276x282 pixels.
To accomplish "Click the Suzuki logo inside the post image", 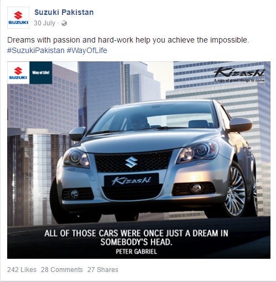I will pos(18,73).
